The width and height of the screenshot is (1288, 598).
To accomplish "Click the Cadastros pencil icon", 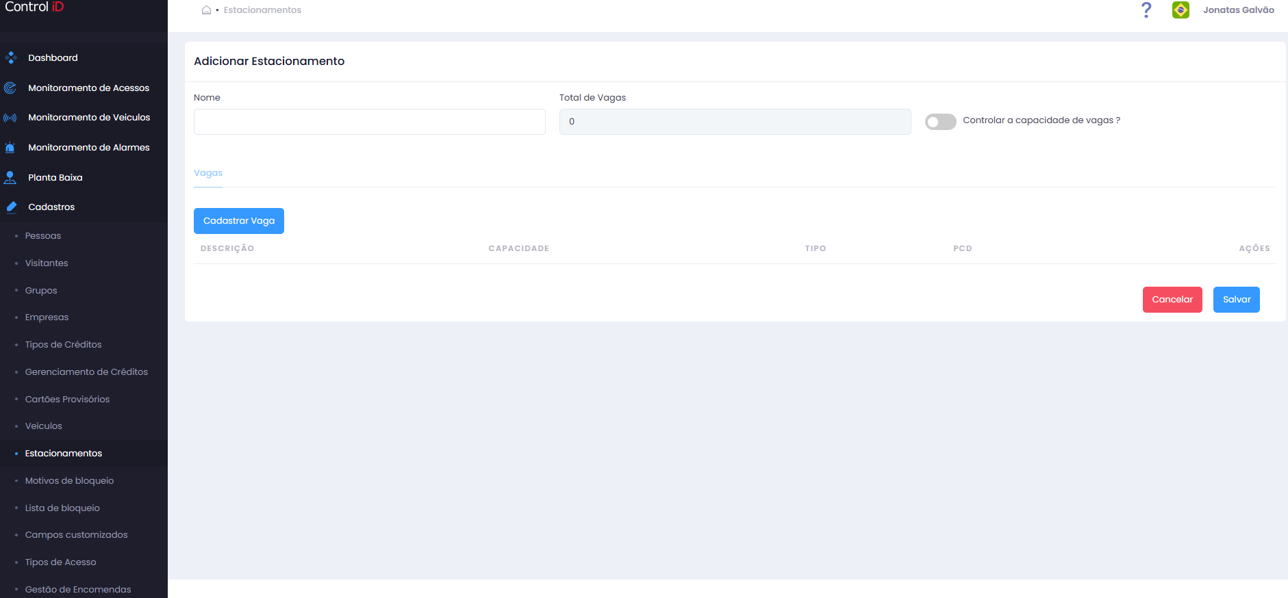I will click(11, 207).
